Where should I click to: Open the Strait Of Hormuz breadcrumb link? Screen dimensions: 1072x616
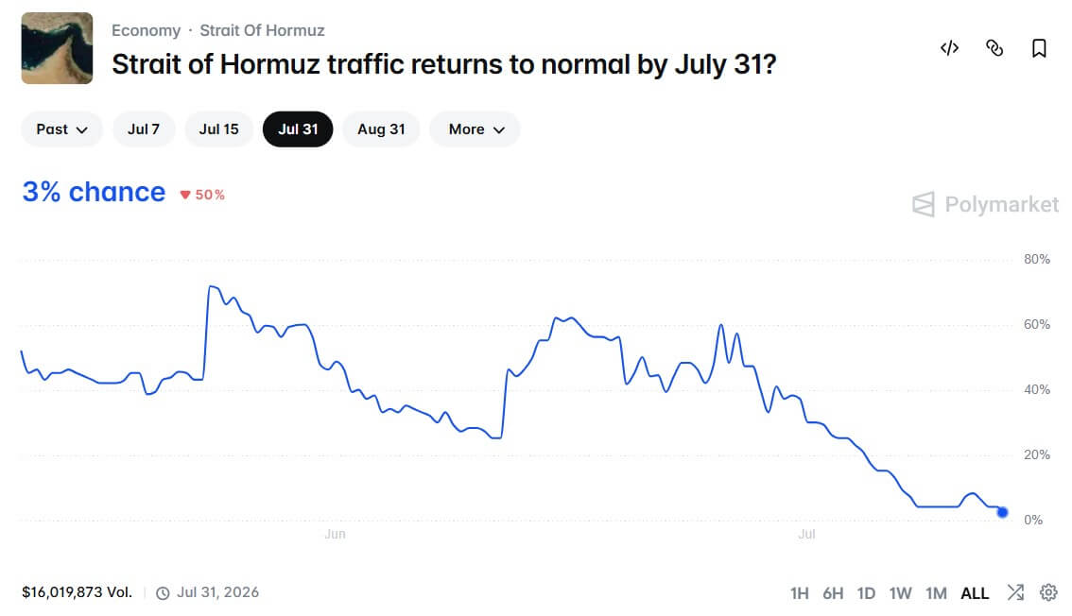tap(262, 31)
